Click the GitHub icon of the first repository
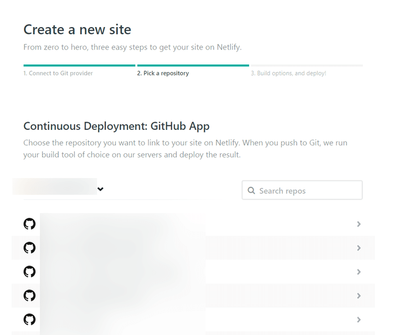The image size is (410, 335). pos(30,224)
